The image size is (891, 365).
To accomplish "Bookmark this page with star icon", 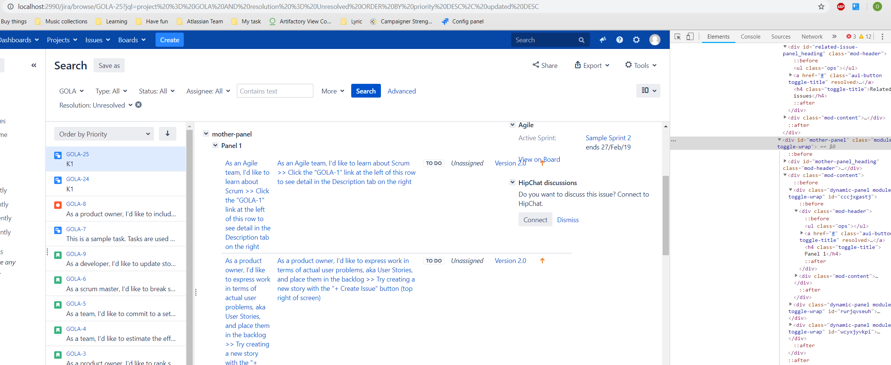I will pyautogui.click(x=821, y=7).
